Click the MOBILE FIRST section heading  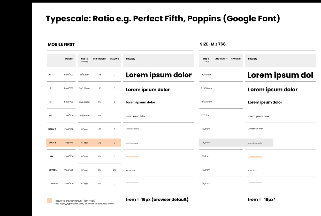61,45
